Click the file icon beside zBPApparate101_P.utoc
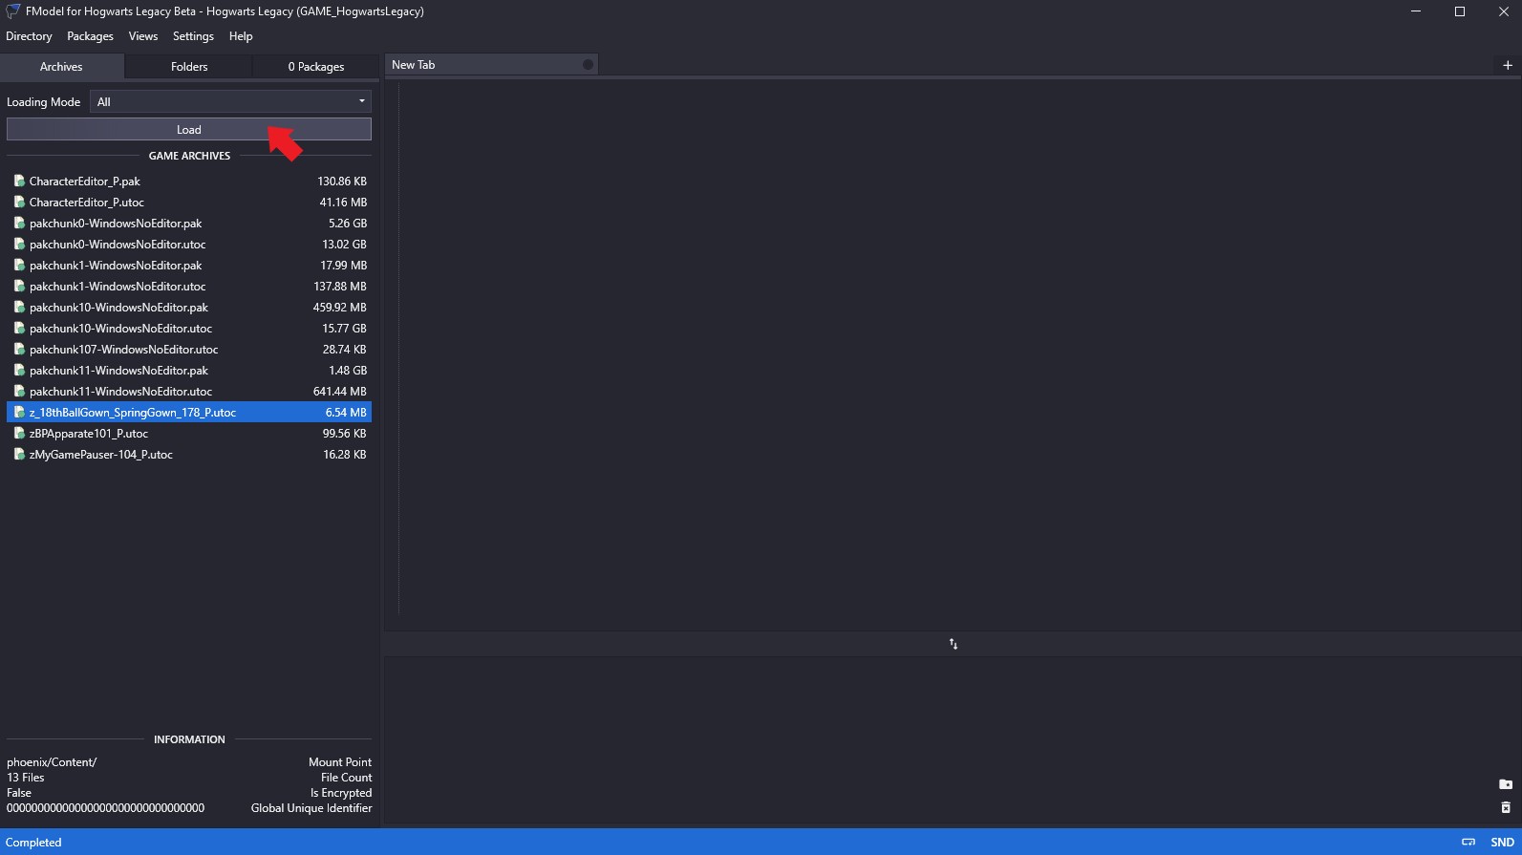The height and width of the screenshot is (855, 1522). [19, 433]
